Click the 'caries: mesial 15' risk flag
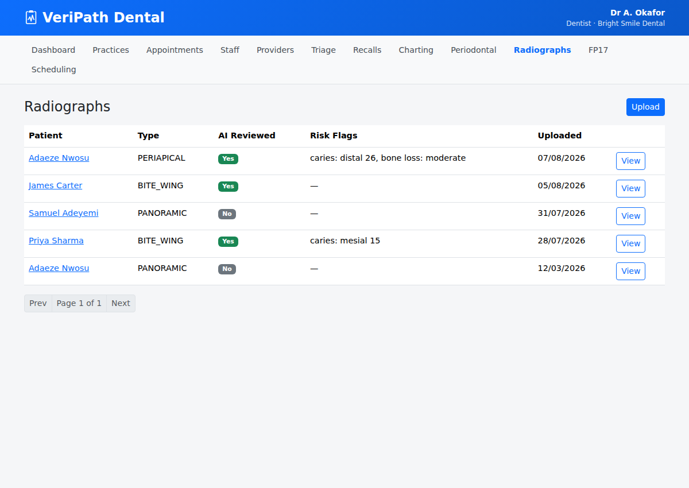Image resolution: width=689 pixels, height=488 pixels. coord(345,241)
